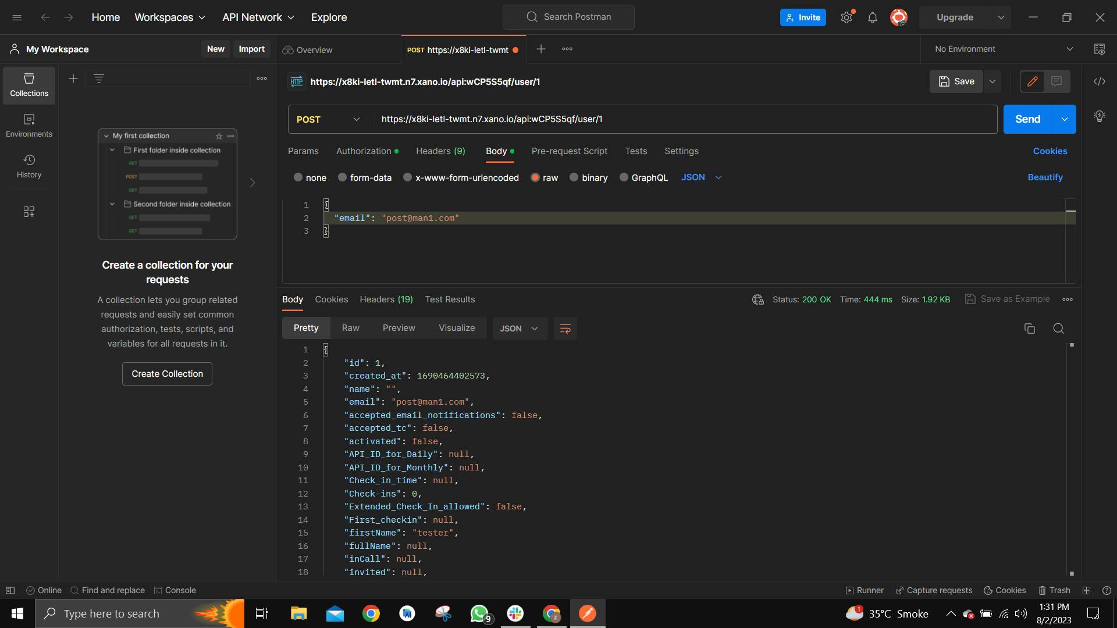Toggle the wrap lines icon in response

(x=565, y=329)
